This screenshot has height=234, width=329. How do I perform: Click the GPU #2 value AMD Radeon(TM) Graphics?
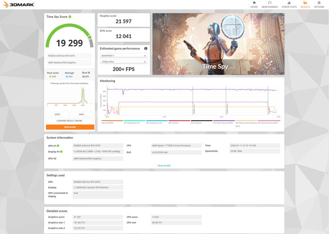tap(98, 159)
